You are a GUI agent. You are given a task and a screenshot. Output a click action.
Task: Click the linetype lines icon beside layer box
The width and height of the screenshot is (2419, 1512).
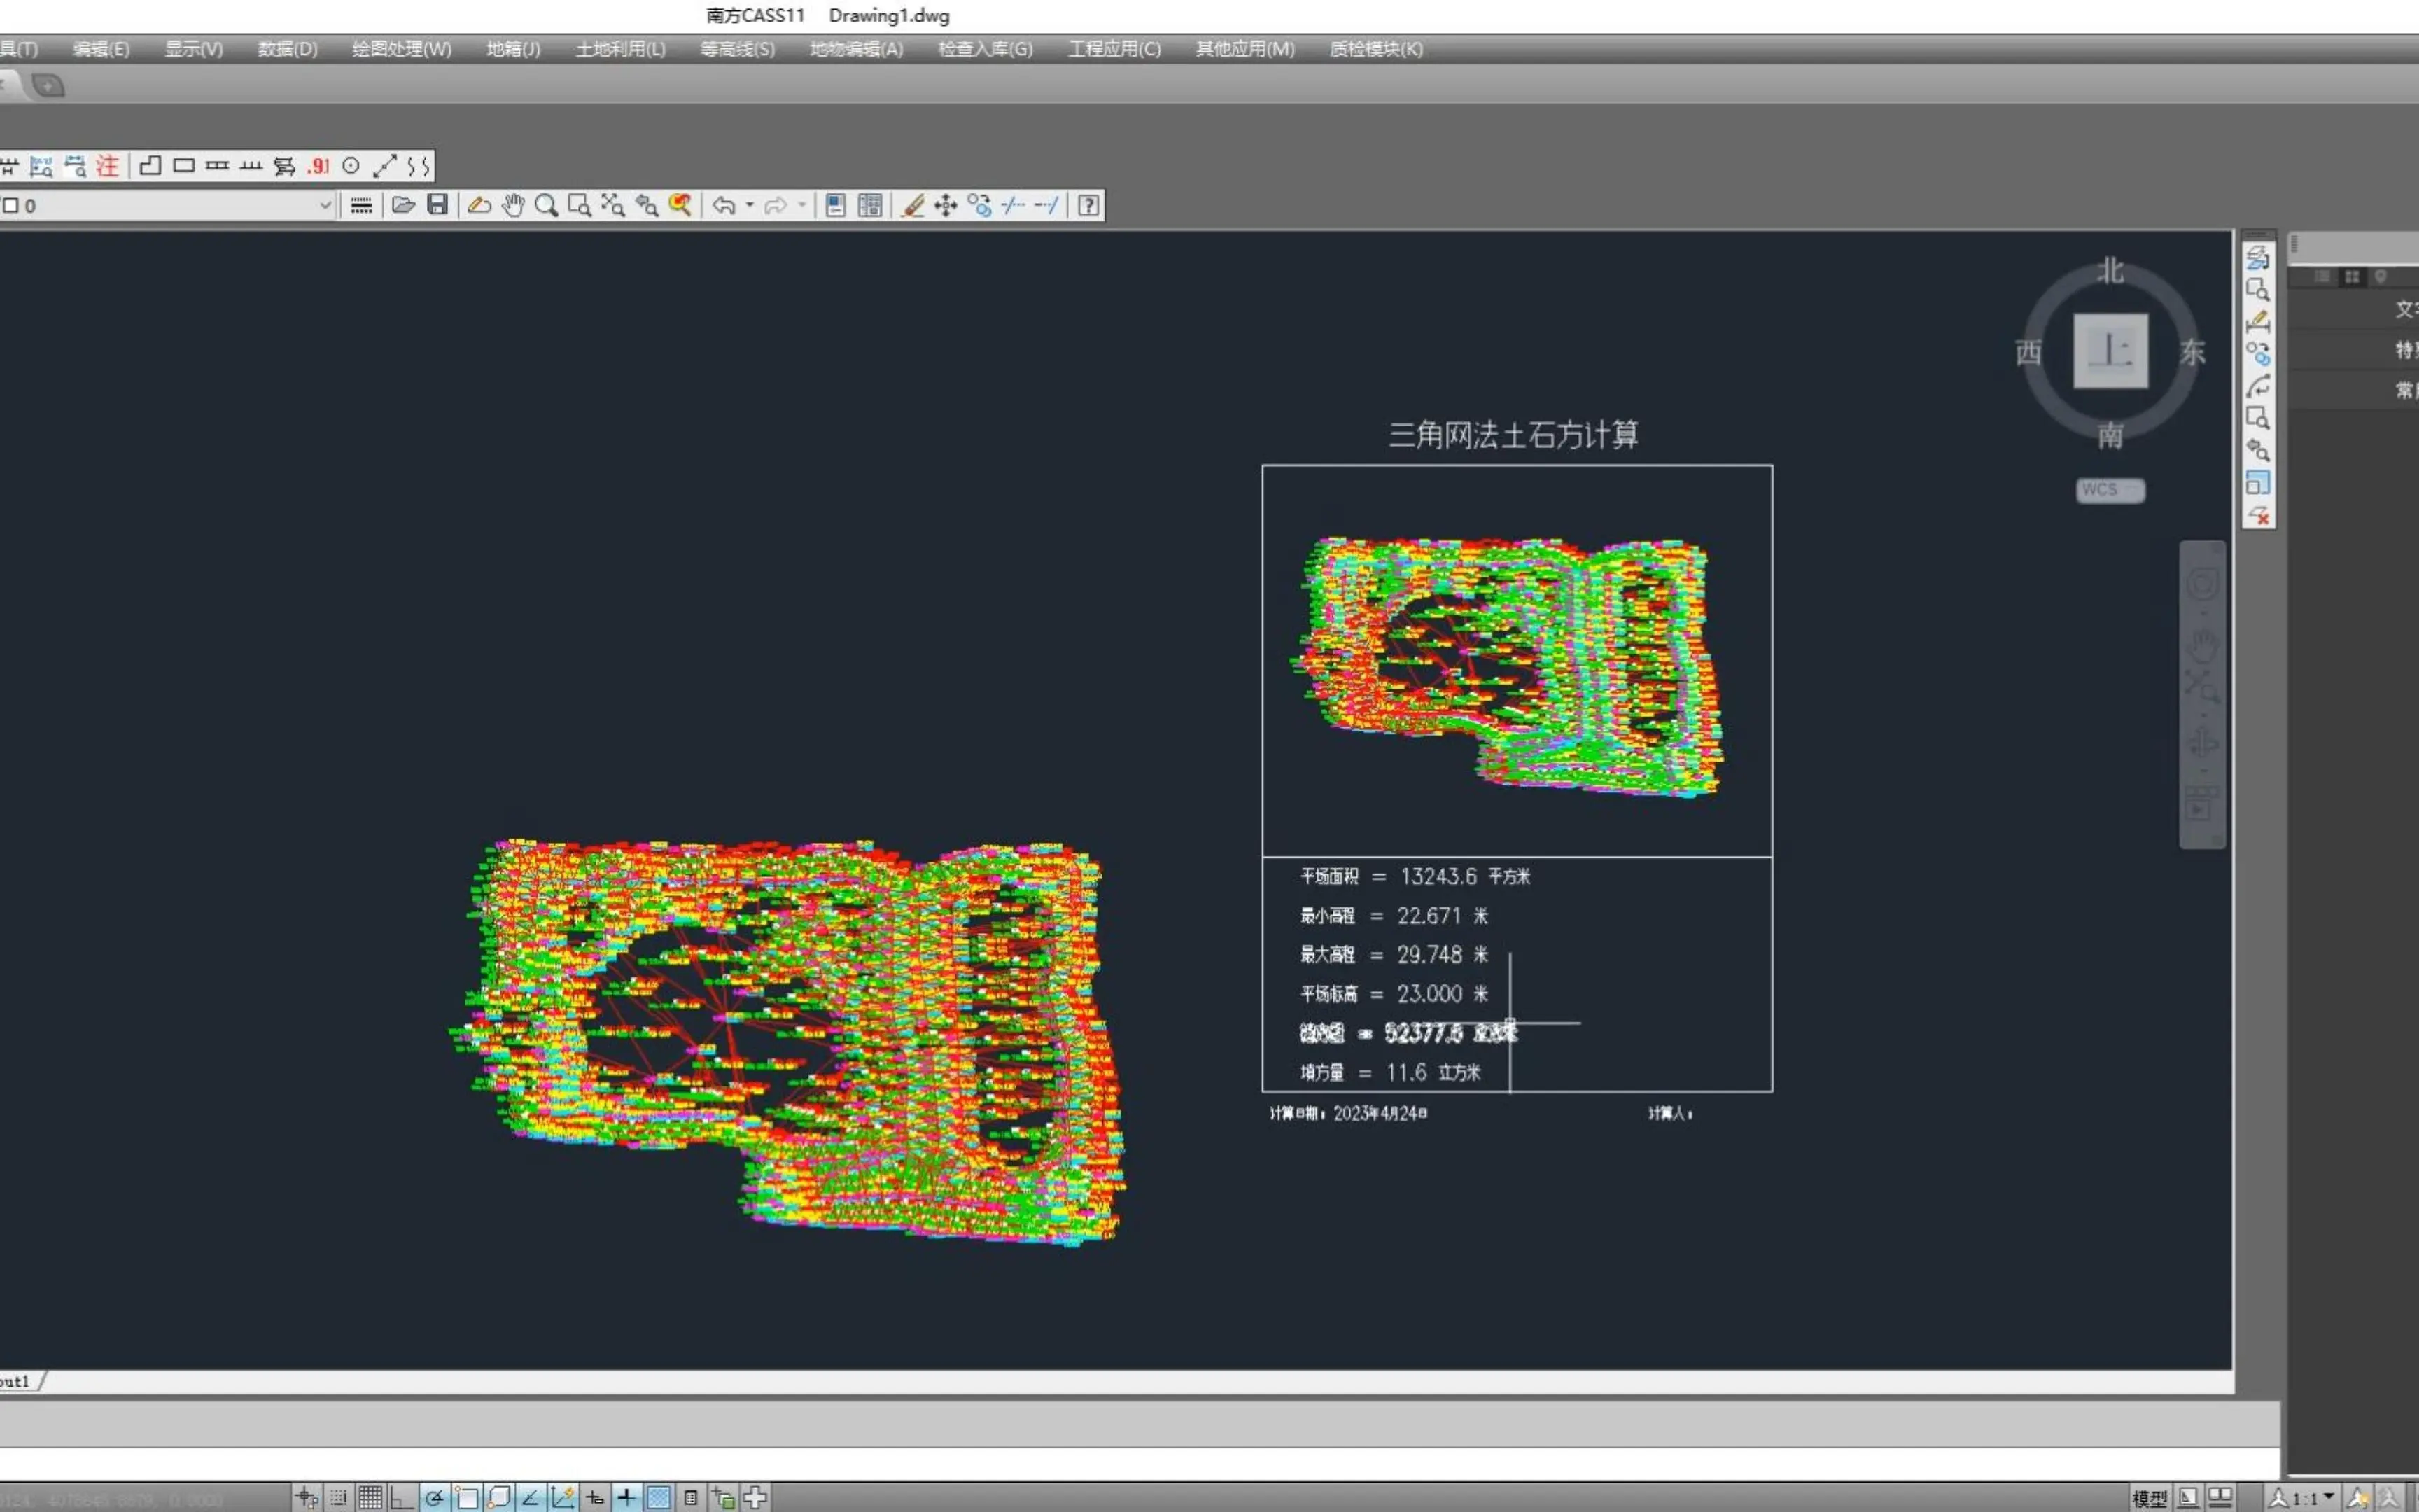(x=362, y=205)
